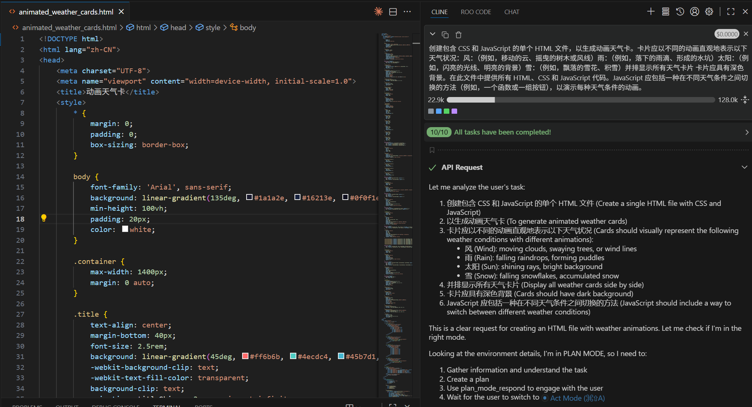
Task: Switch to Act Mode radio option
Action: pyautogui.click(x=545, y=398)
